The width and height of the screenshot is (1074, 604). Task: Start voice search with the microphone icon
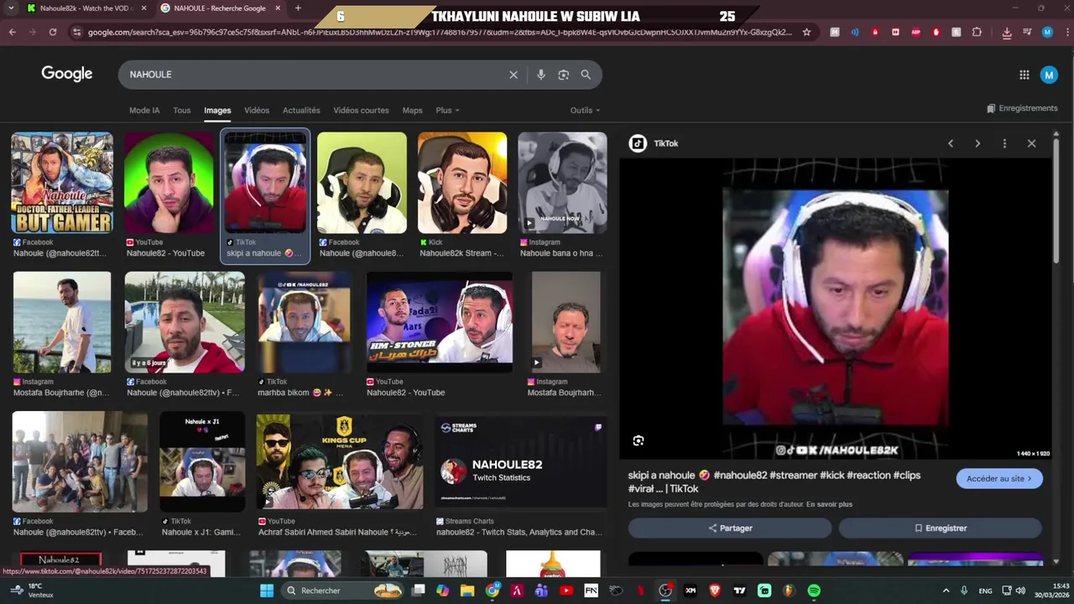point(541,75)
